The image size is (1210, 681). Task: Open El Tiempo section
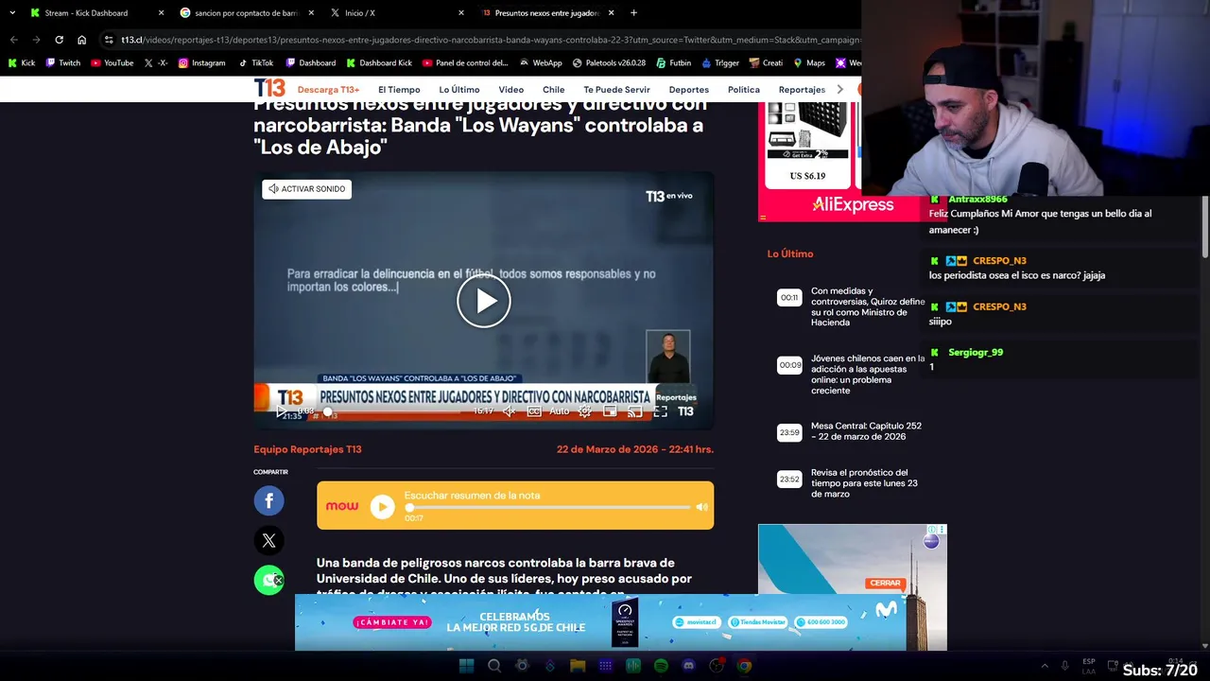point(399,90)
